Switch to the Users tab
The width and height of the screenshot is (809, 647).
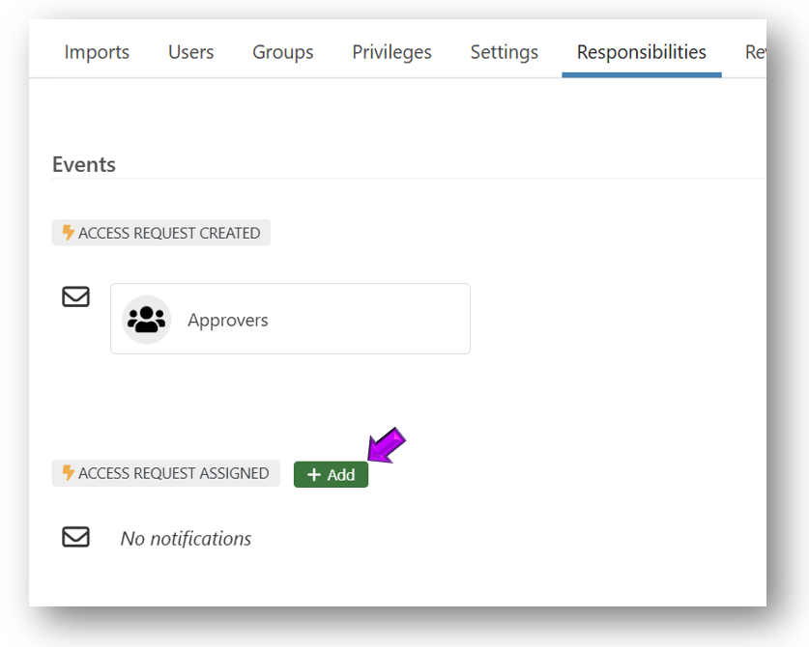pyautogui.click(x=190, y=52)
